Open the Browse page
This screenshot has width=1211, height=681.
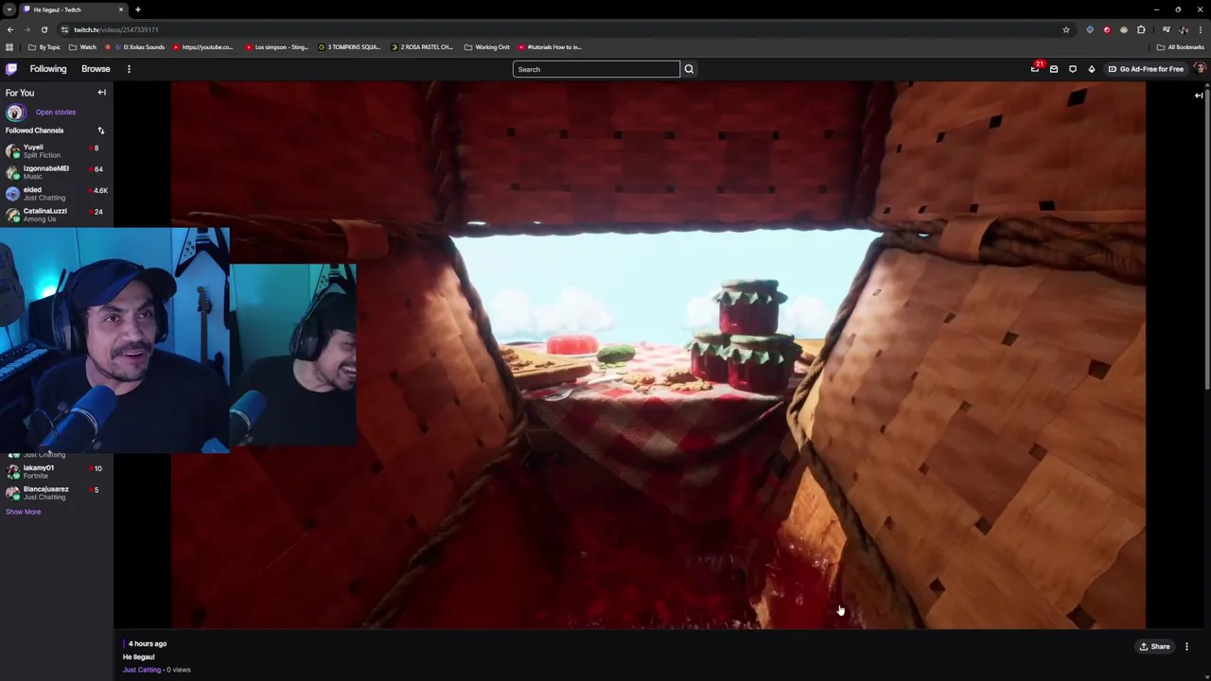click(x=96, y=69)
